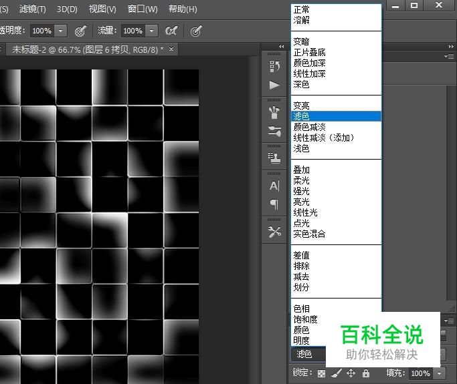Collapse icon dock double-arrow
Screen dimensions: 457x384
[281, 46]
